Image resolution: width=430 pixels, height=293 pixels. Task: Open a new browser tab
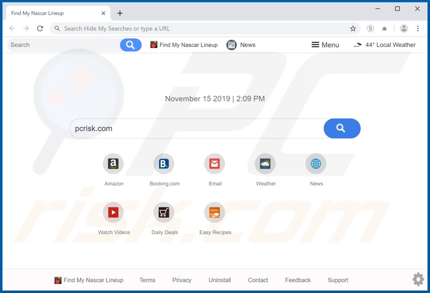click(x=120, y=13)
